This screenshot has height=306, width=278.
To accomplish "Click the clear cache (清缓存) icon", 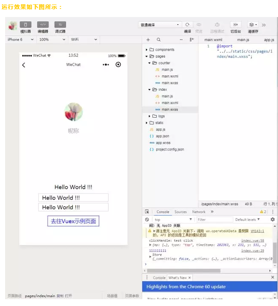I will click(253, 25).
